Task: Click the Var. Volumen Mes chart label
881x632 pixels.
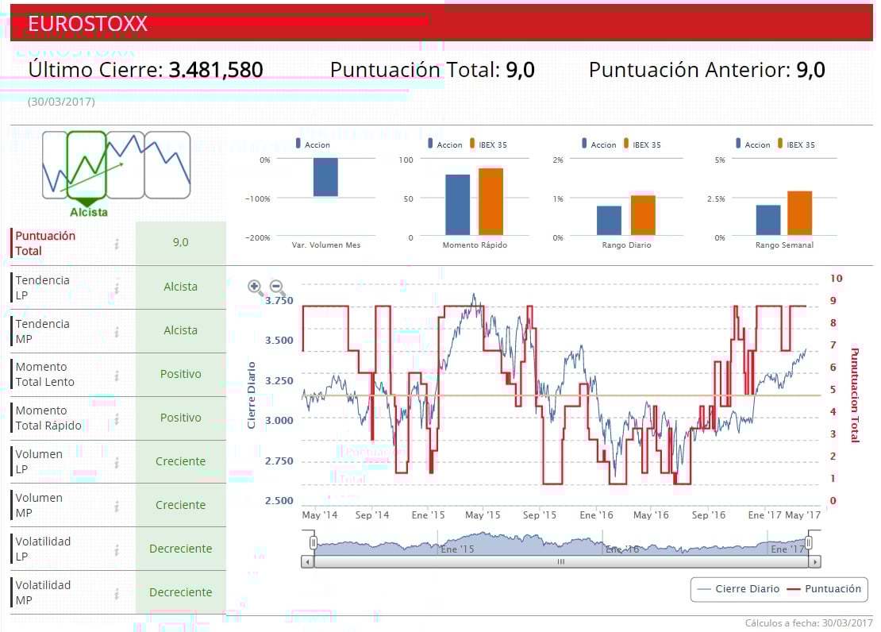Action: tap(326, 245)
